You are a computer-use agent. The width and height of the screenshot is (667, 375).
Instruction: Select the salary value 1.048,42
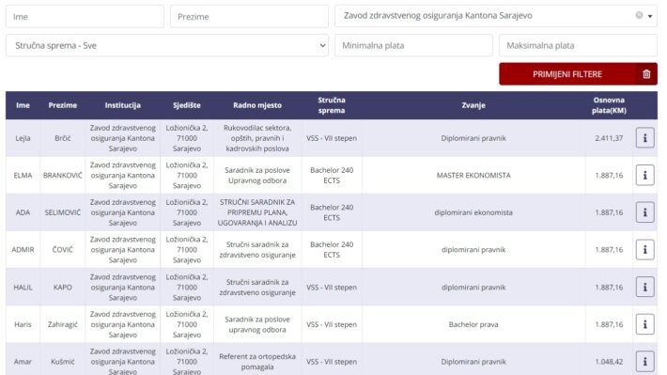[609, 362]
